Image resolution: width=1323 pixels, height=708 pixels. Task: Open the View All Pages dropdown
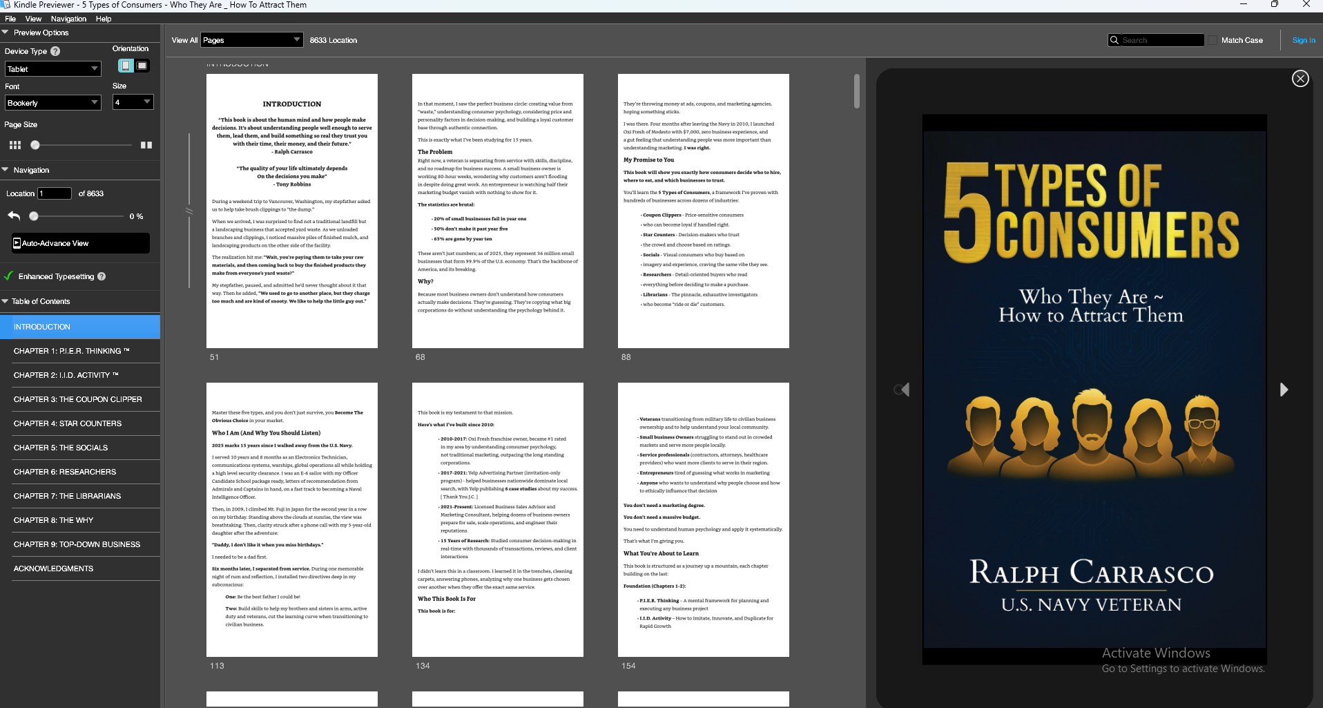(251, 40)
